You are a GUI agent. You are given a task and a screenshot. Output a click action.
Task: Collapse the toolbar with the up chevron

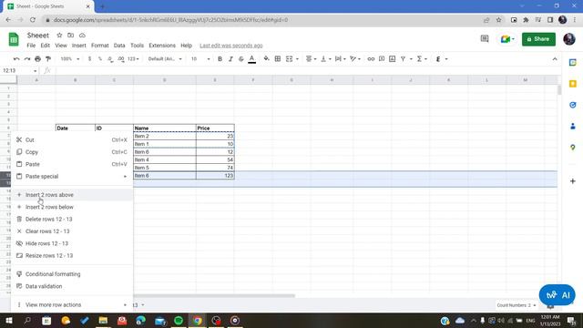(x=555, y=58)
